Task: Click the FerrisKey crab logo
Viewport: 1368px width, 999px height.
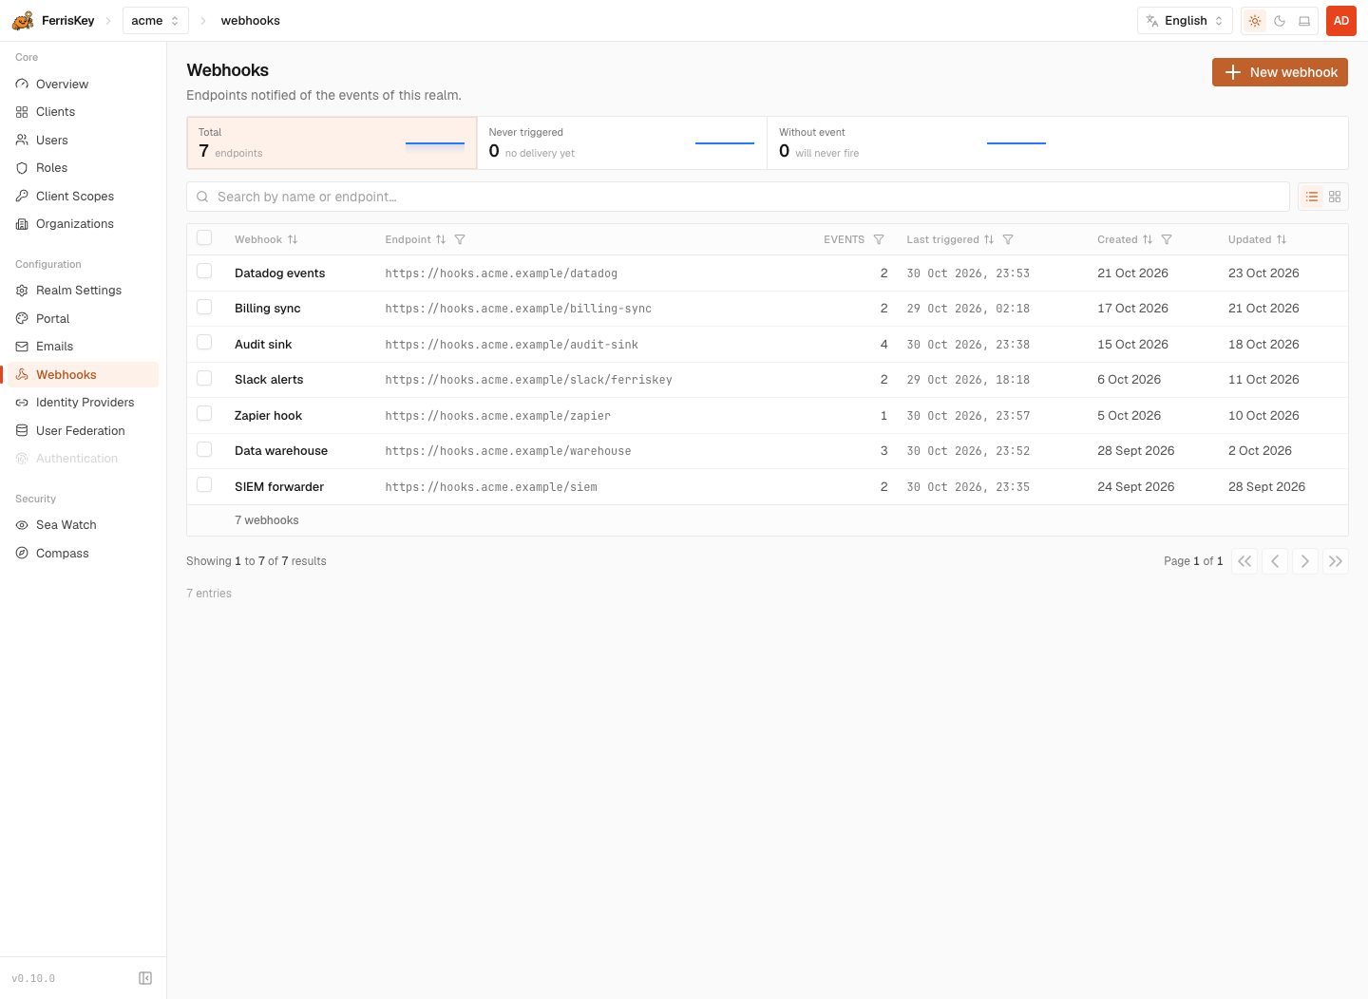Action: point(23,20)
